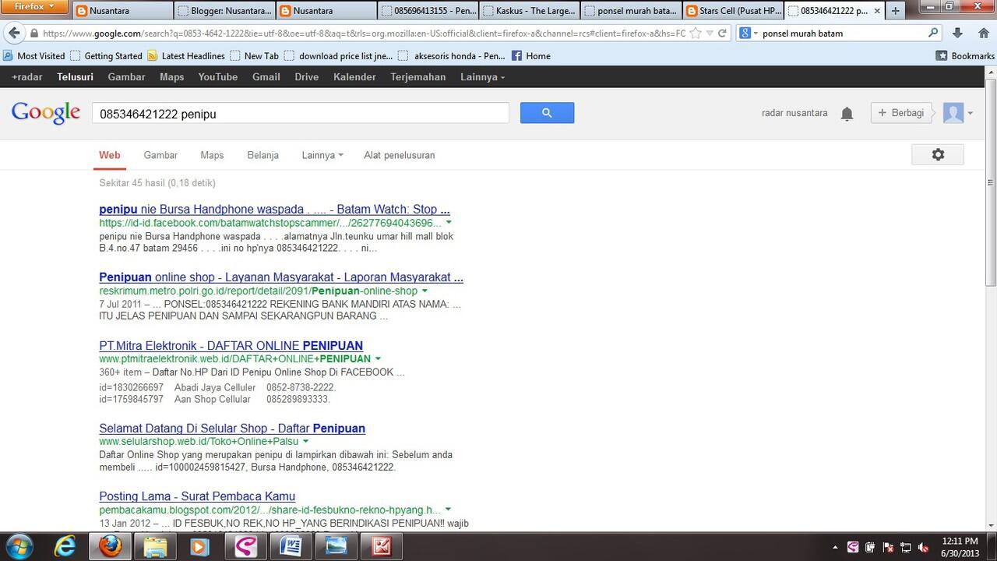Open Windows Media Player from the taskbar
The width and height of the screenshot is (997, 561).
[x=199, y=546]
